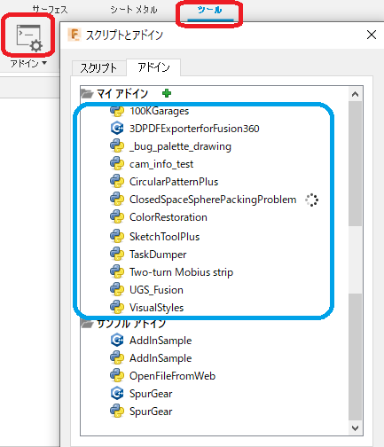
Task: Select the 100KGarages Python icon
Action: pos(117,111)
